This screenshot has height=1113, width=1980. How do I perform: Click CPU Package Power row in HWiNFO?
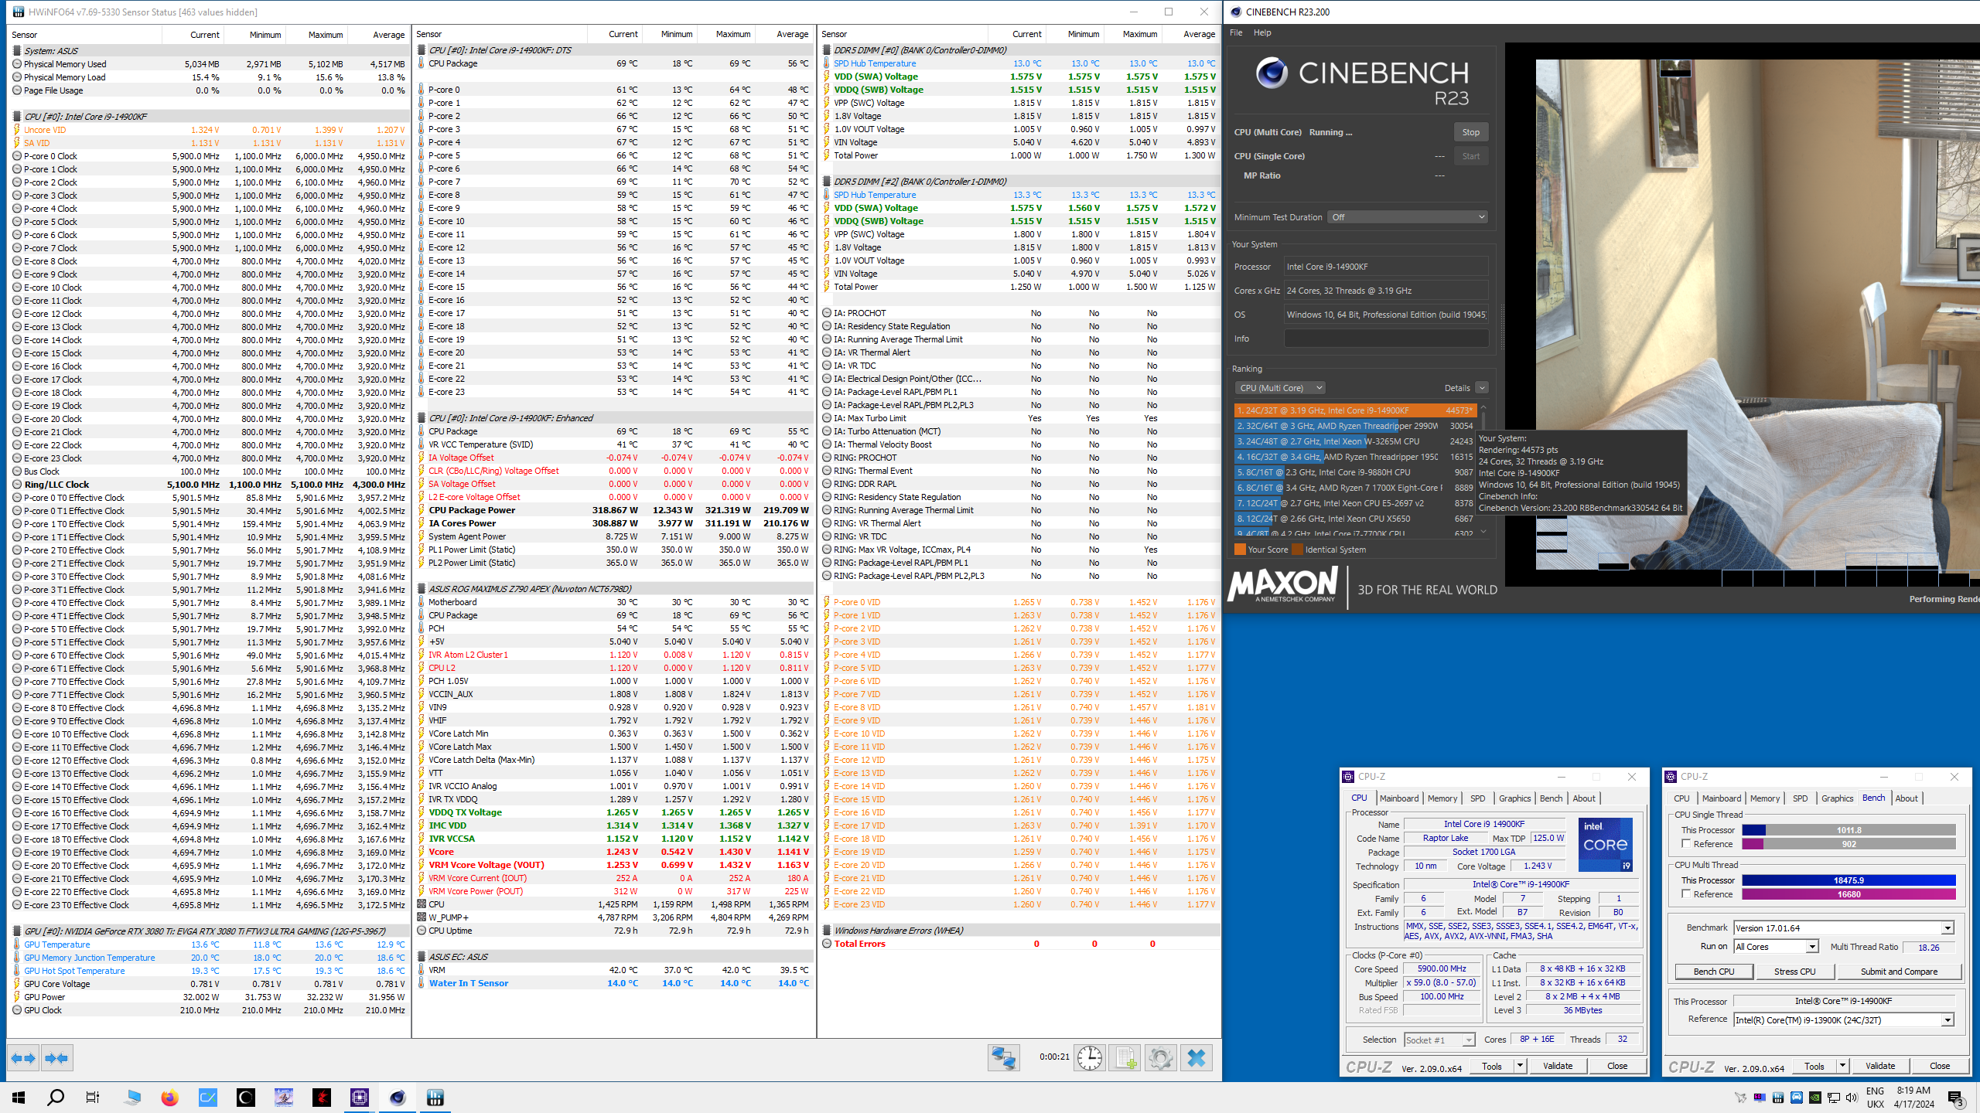[x=615, y=510]
